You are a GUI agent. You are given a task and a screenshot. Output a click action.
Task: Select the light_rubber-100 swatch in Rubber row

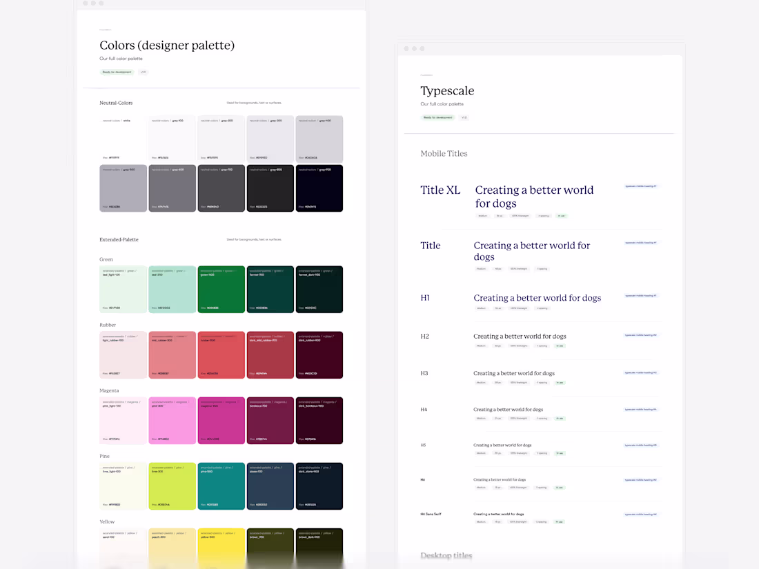point(123,355)
